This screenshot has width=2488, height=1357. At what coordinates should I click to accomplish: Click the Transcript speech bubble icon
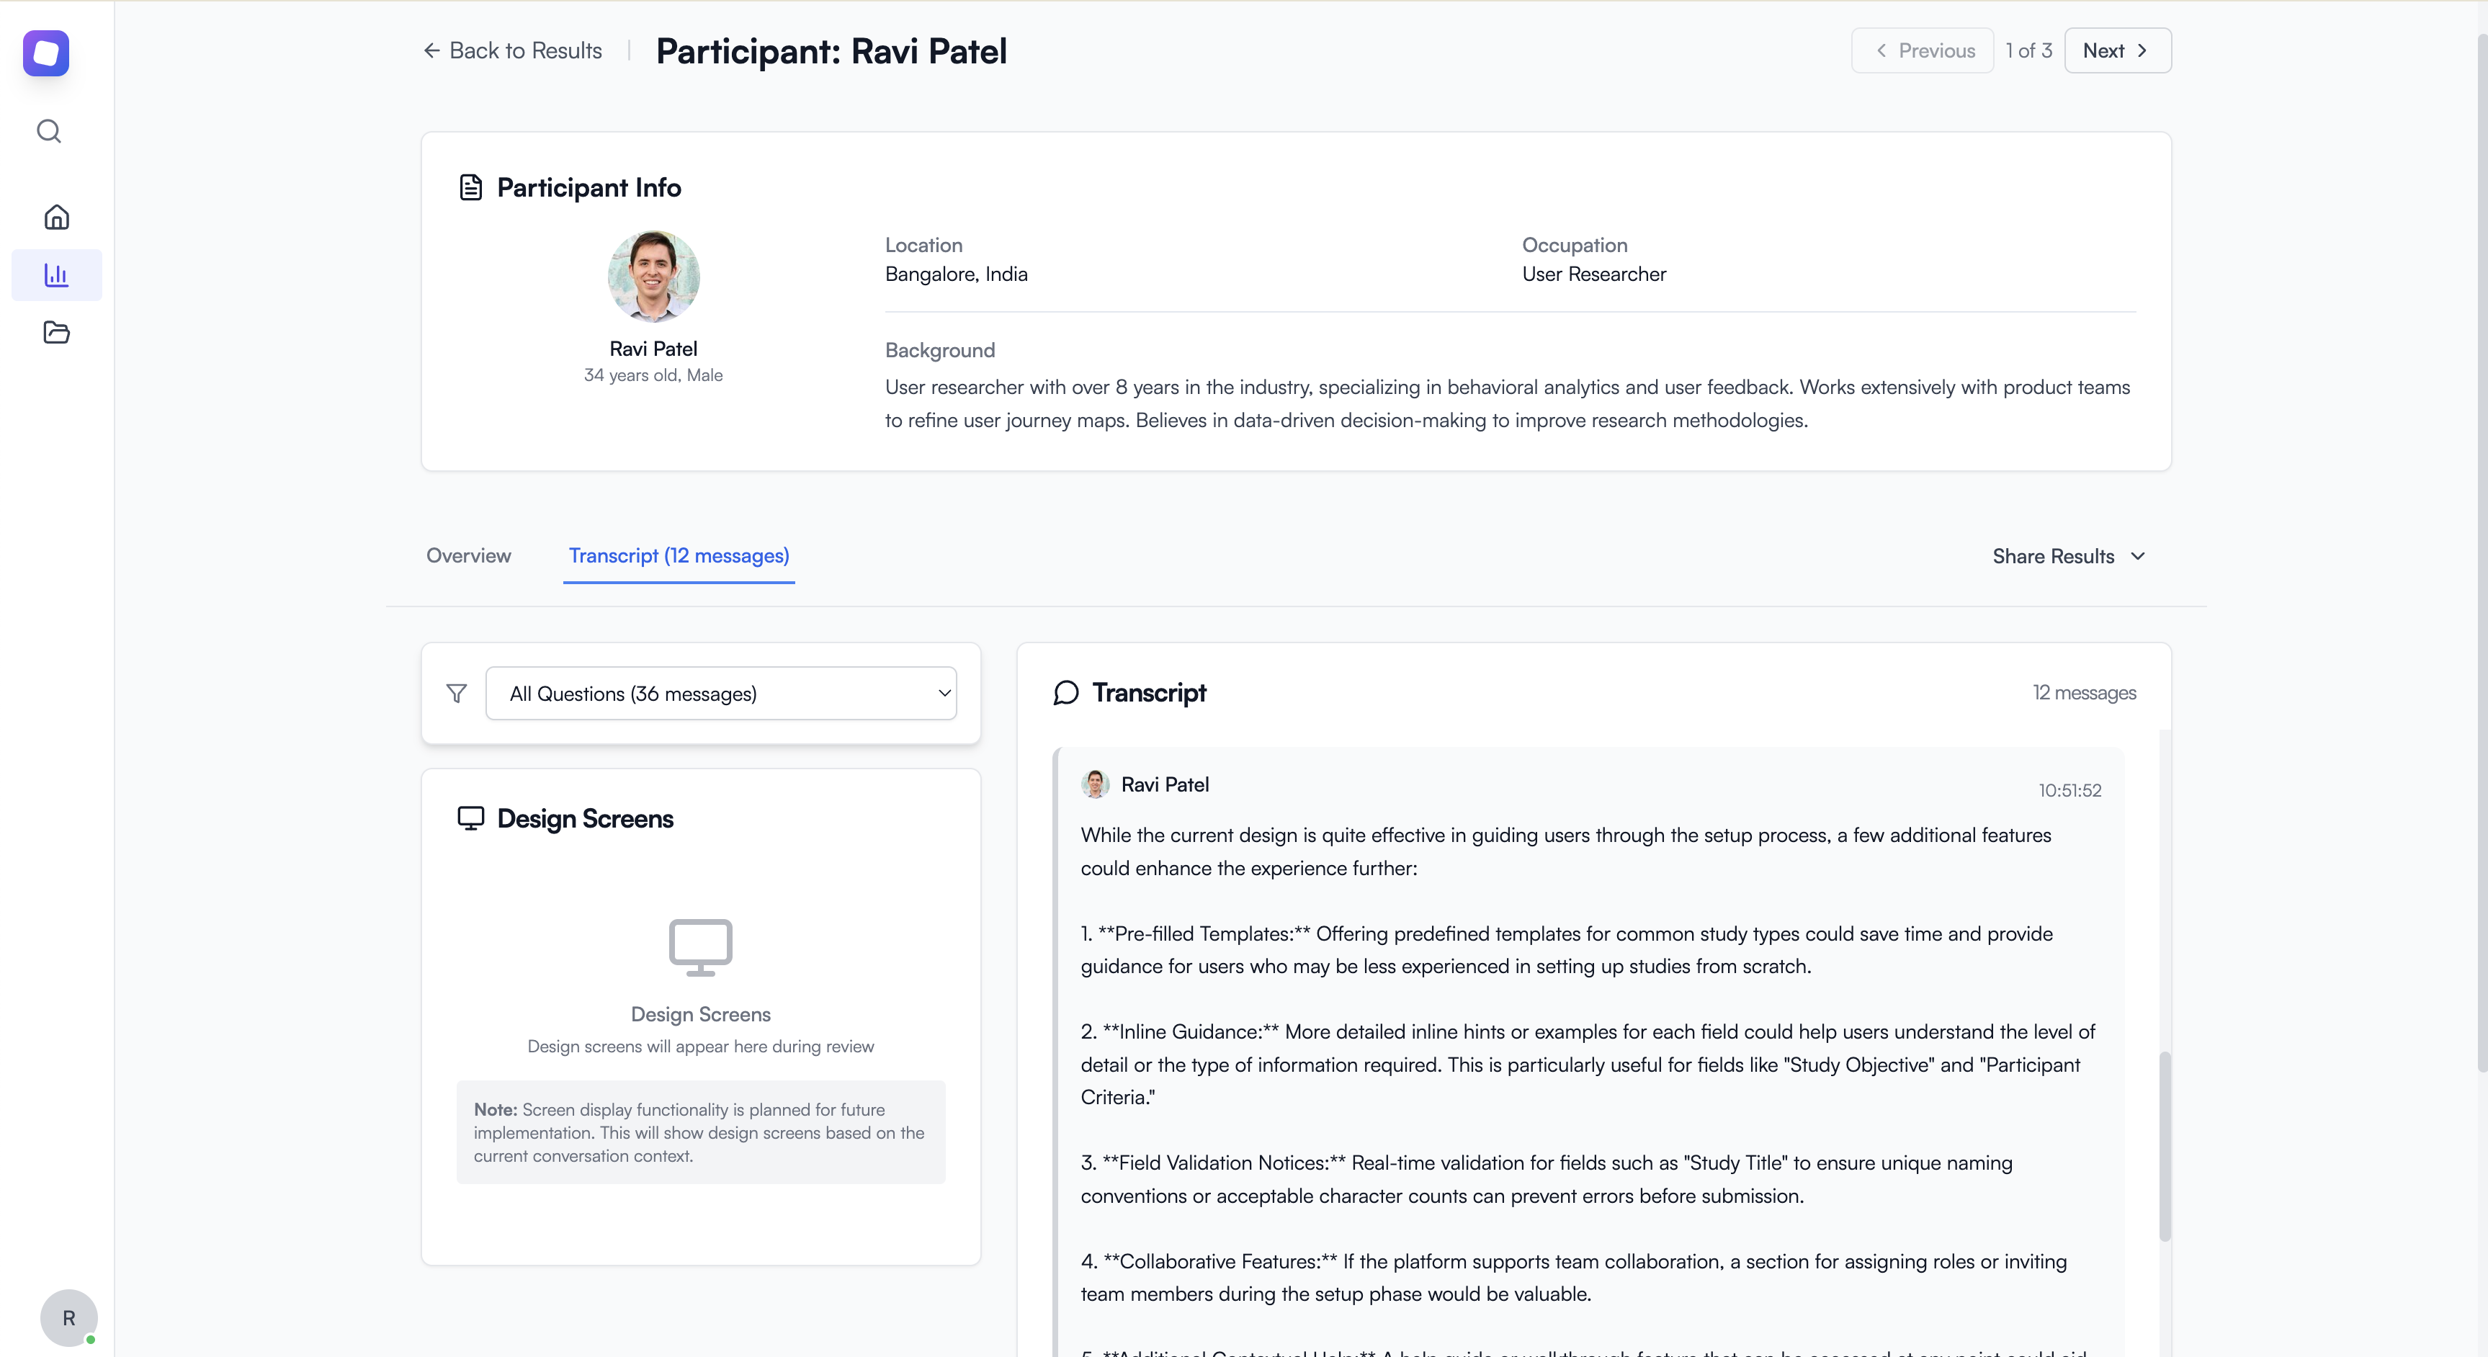point(1065,692)
